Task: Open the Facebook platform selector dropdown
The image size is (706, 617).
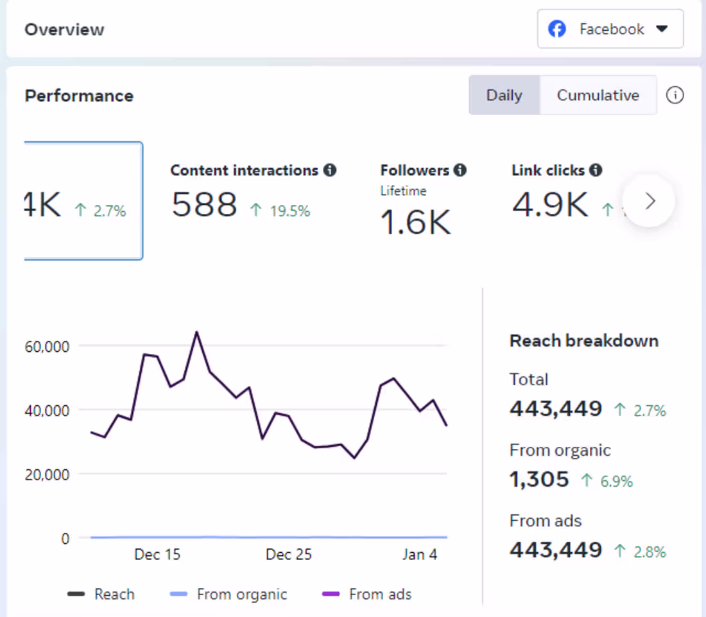Action: coord(610,29)
